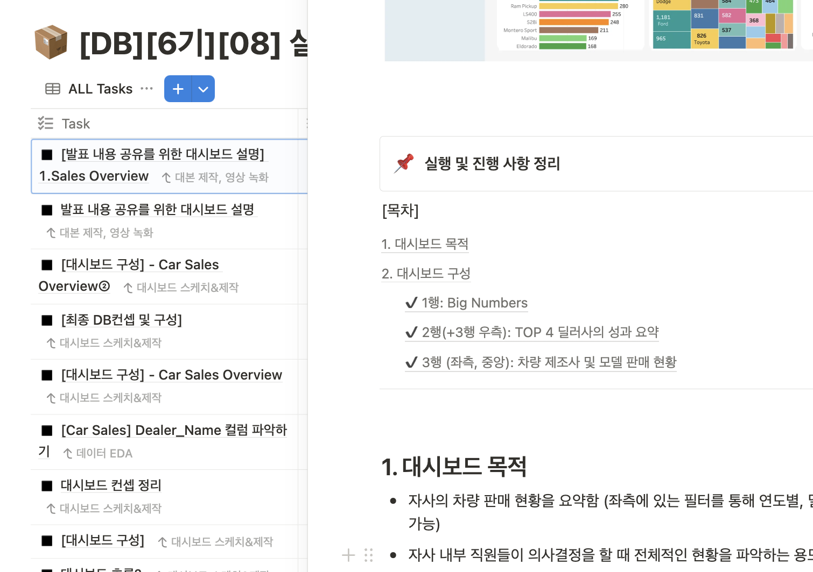Click the black square icon of '[Car Sales] Dealer_Name'
This screenshot has height=572, width=813.
(47, 431)
